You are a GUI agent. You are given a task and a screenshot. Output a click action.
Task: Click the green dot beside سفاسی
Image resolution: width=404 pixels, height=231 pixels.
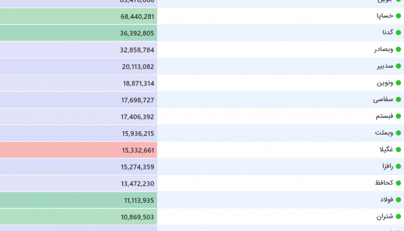click(x=398, y=99)
